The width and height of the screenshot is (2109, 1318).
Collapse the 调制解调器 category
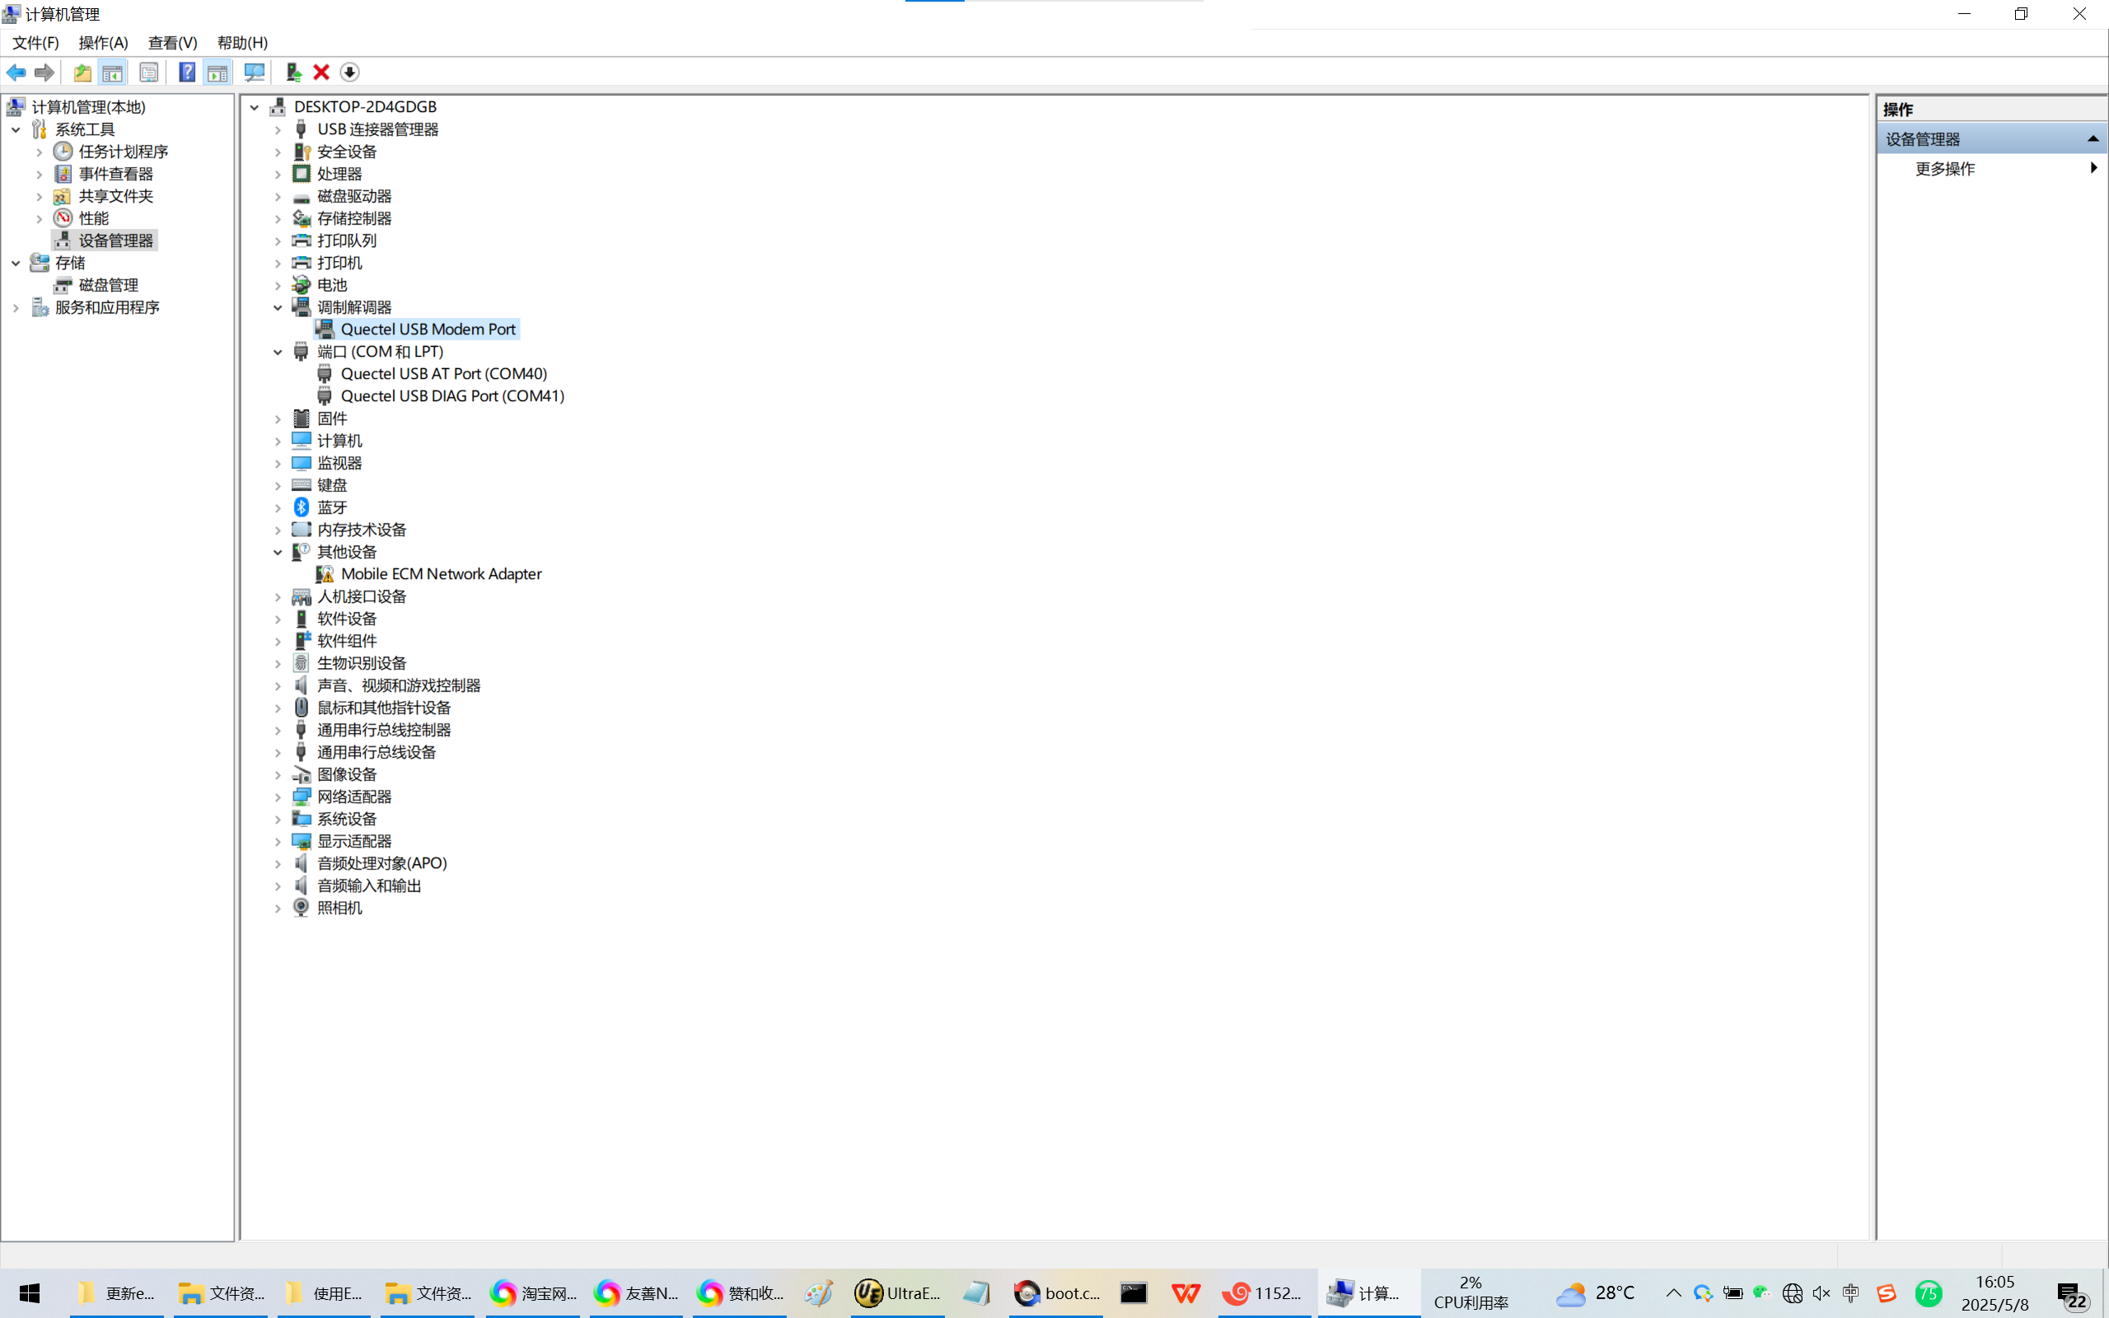coord(278,308)
